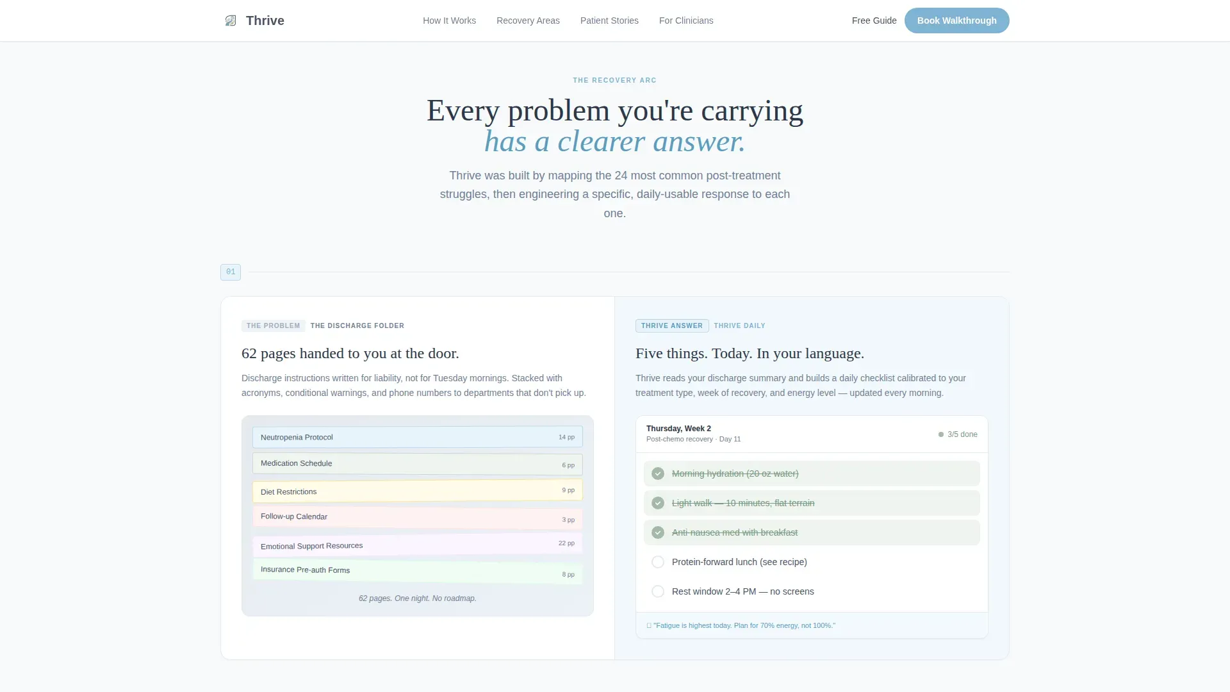Screen dimensions: 1230x692
Task: Click '62 pages. One night. No roadmap.' caption
Action: (x=418, y=598)
